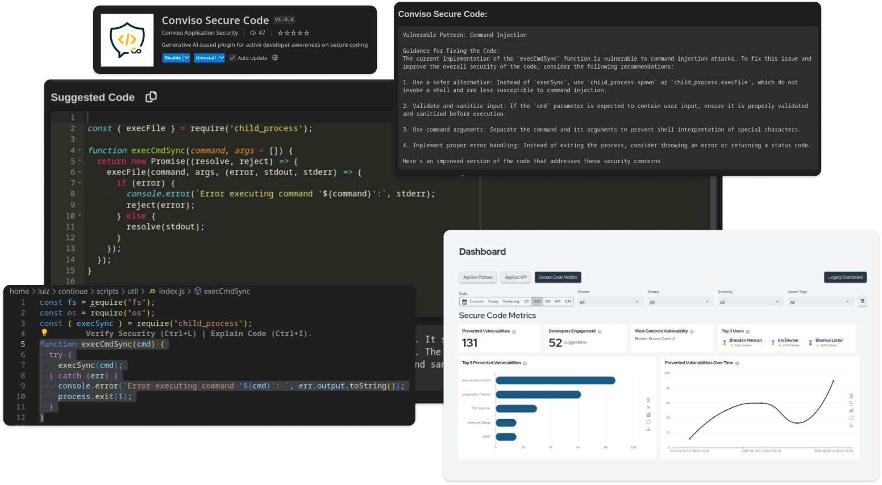Click the JS file icon in breadcrumb
Image resolution: width=882 pixels, height=485 pixels.
point(152,291)
